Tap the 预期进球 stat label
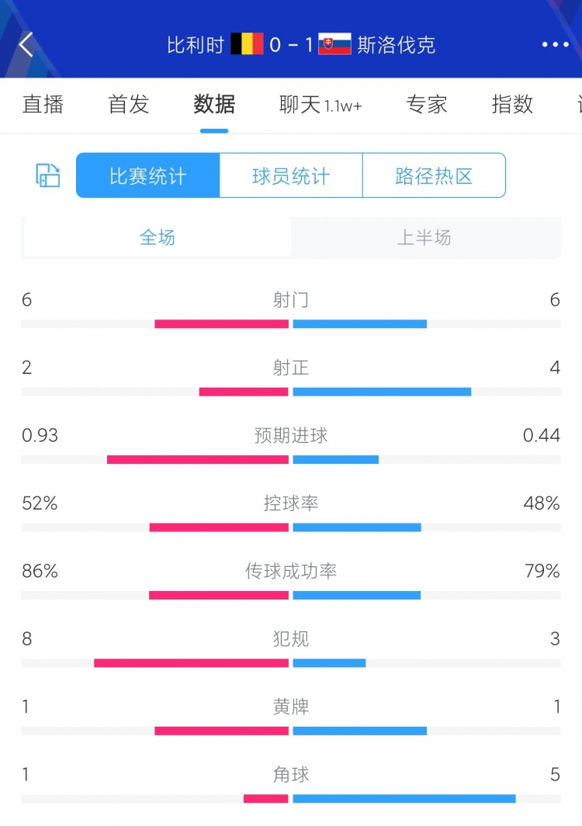Image resolution: width=582 pixels, height=826 pixels. click(x=291, y=436)
